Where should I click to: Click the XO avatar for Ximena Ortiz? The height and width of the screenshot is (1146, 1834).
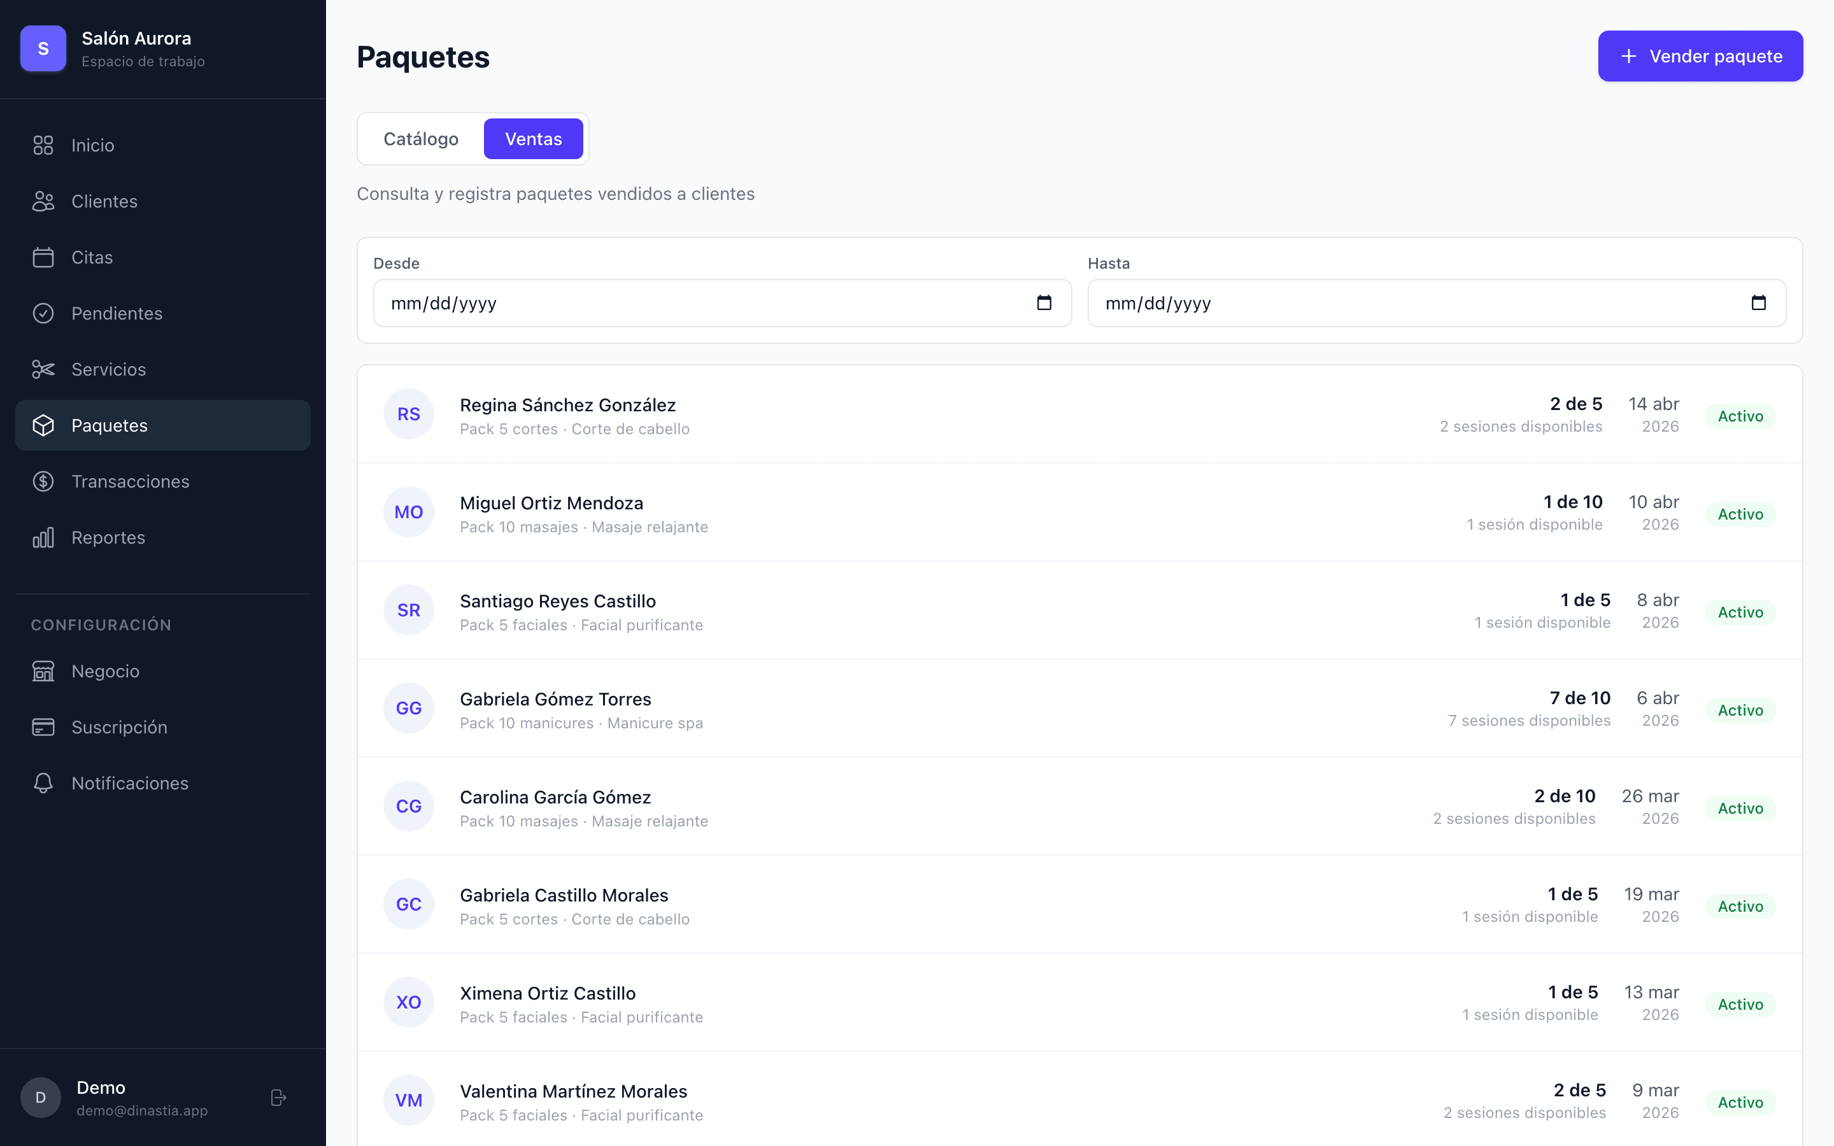click(408, 1003)
